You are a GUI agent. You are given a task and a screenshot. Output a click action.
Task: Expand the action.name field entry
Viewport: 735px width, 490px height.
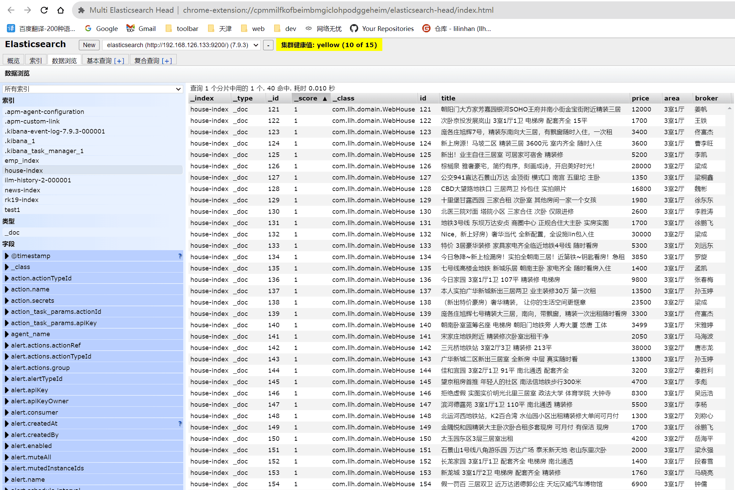(7, 289)
